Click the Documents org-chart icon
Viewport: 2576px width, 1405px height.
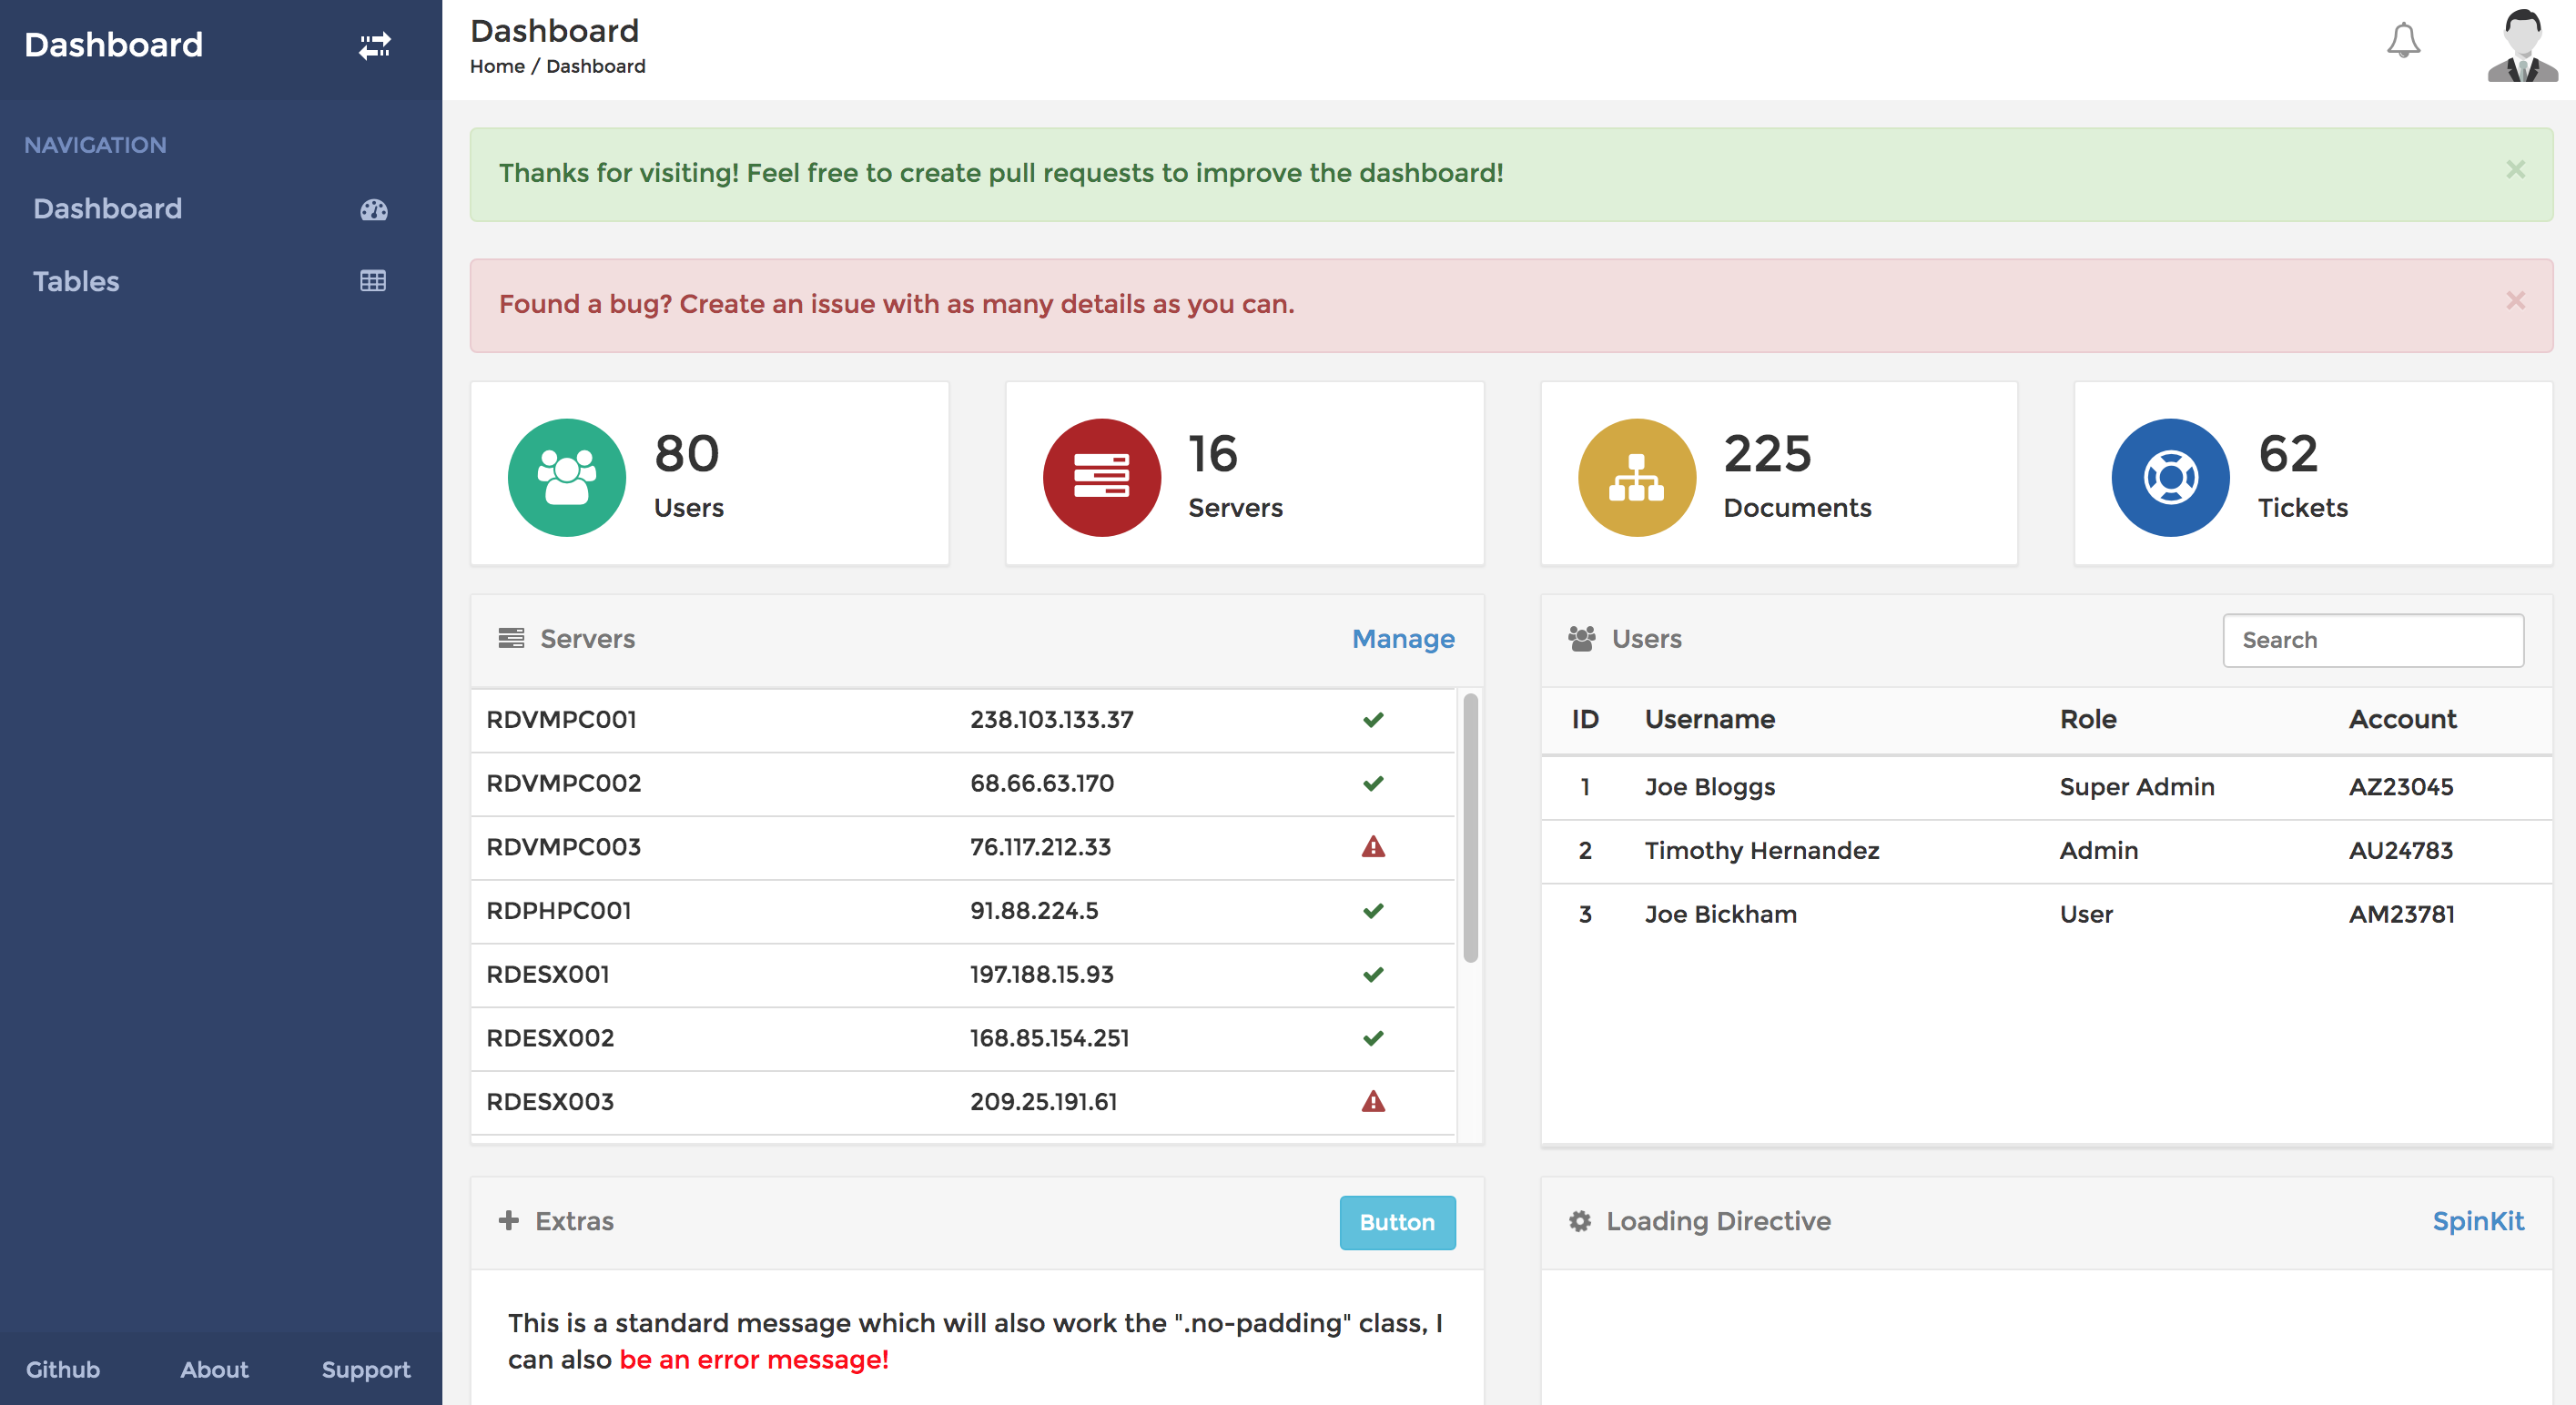tap(1633, 476)
